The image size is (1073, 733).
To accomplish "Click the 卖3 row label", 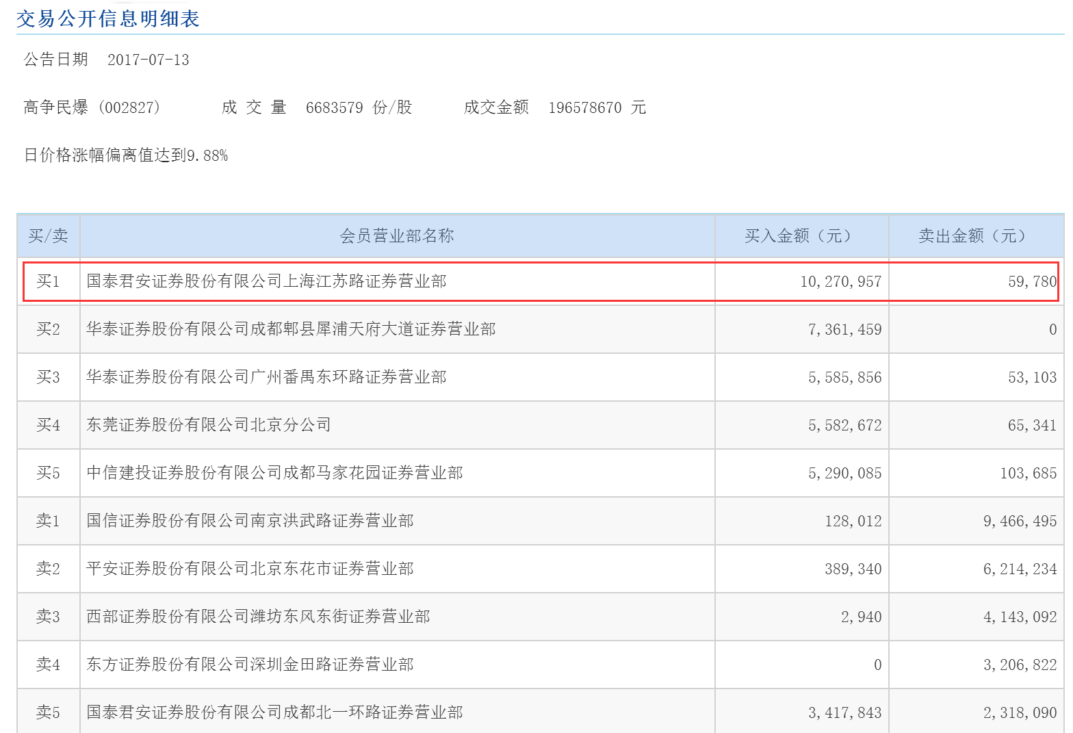I will 49,617.
